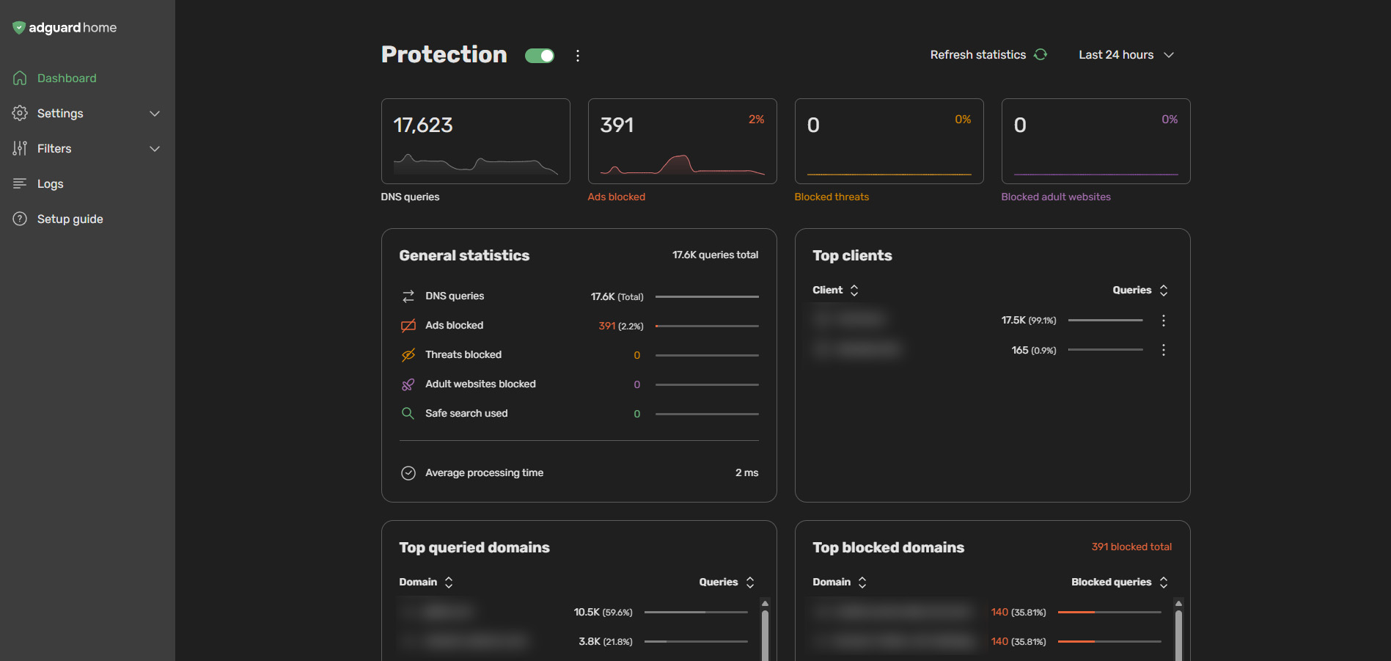Viewport: 1391px width, 661px height.
Task: Click the refresh statistics circular arrows icon
Action: 1041,54
